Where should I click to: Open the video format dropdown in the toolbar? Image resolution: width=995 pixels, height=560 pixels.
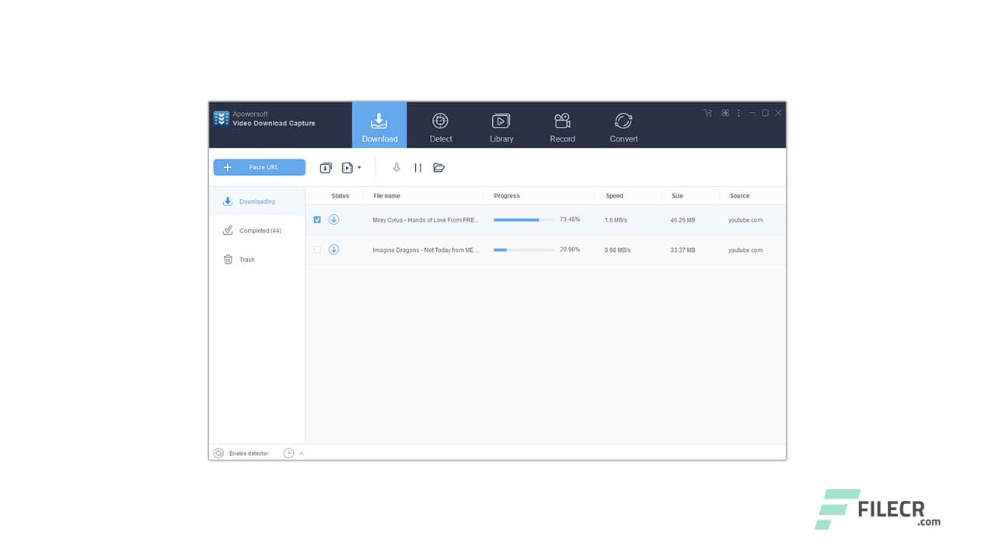[x=350, y=167]
